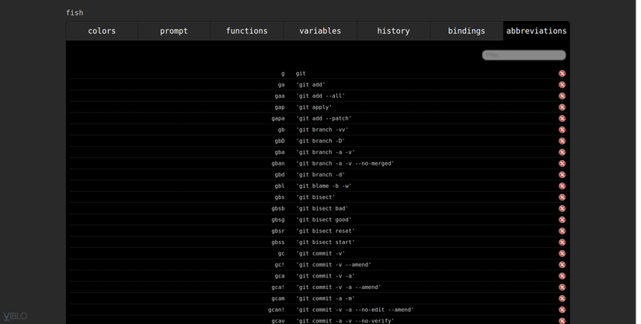Click the 'gban' abbreviation name
The image size is (641, 324).
[x=278, y=163]
